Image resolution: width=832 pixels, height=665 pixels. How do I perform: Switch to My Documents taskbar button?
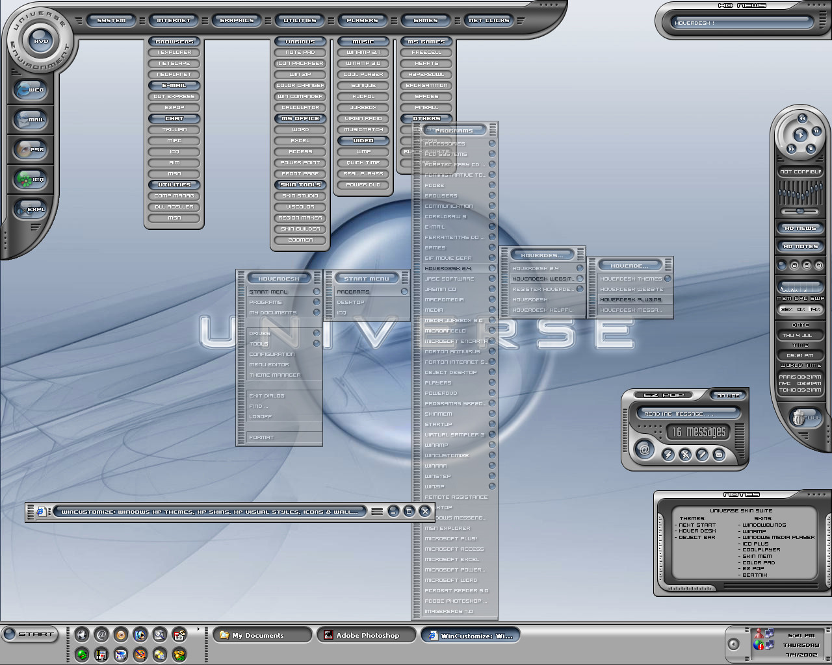[263, 635]
